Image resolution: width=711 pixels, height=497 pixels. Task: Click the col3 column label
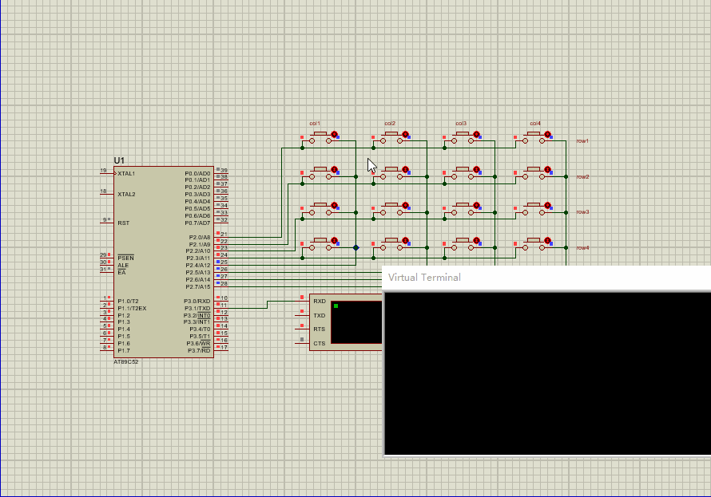(461, 123)
